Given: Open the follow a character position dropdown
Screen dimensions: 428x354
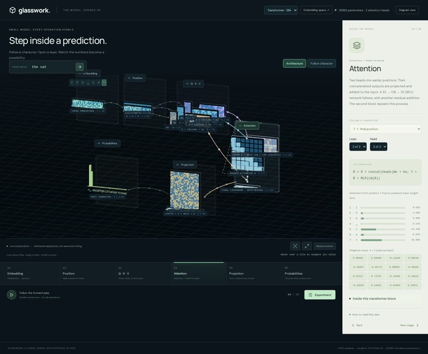Looking at the screenshot, I should (x=385, y=129).
